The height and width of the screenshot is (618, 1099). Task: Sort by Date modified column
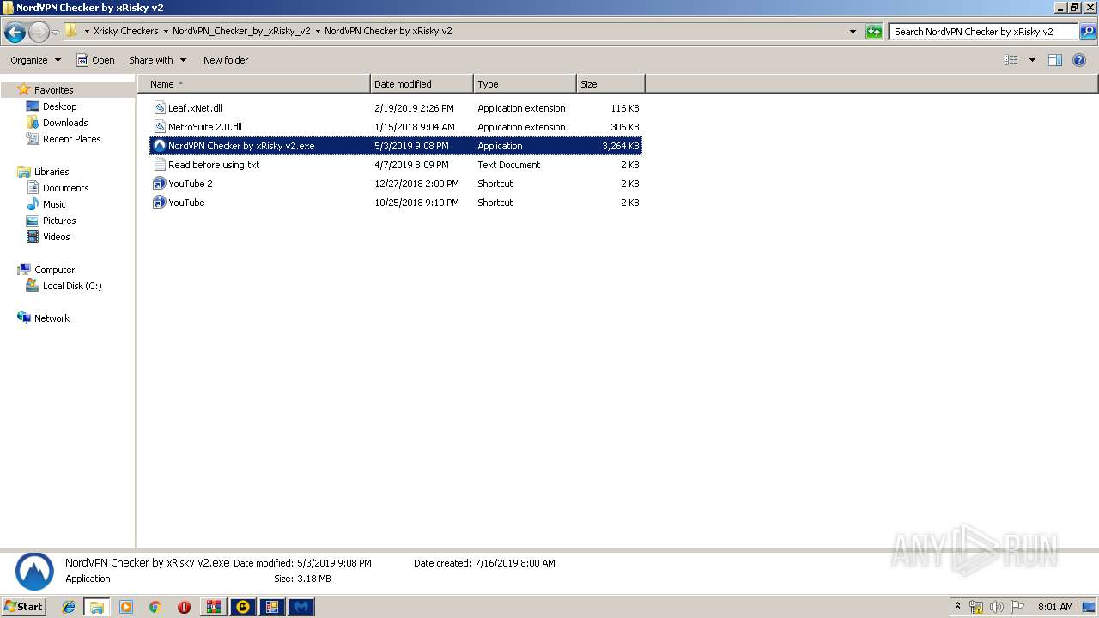(x=422, y=84)
